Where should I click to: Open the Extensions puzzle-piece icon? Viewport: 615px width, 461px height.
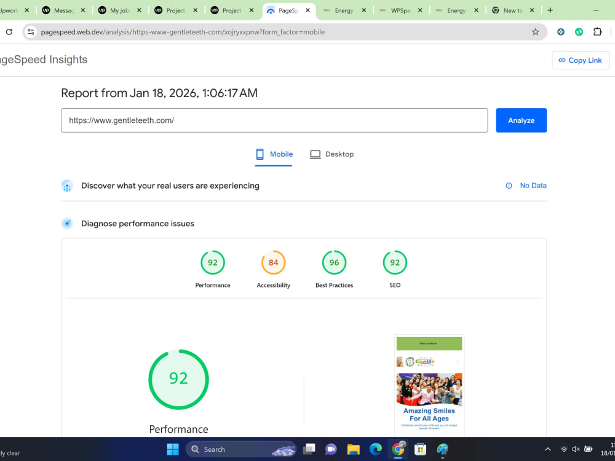(x=597, y=32)
